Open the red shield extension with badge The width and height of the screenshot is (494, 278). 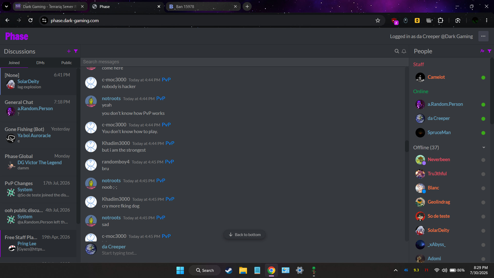tap(394, 21)
